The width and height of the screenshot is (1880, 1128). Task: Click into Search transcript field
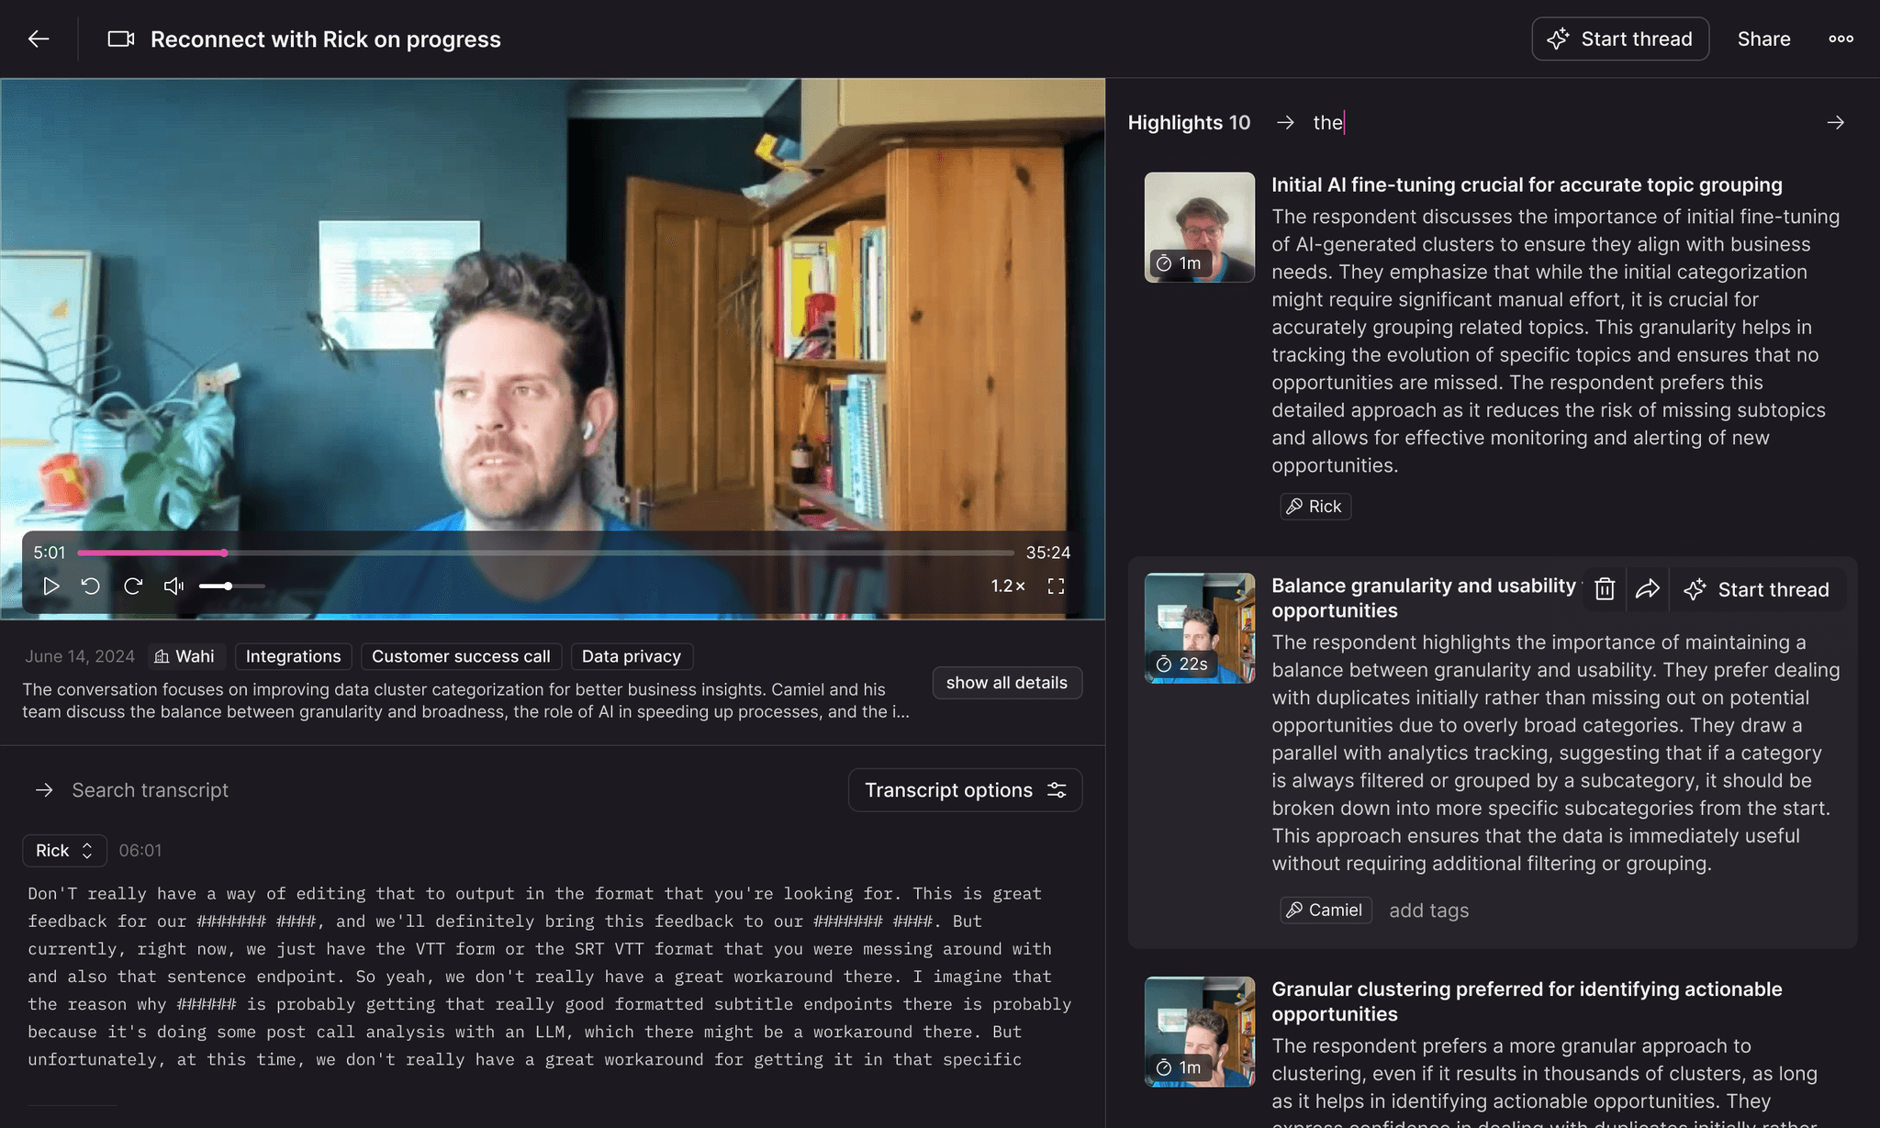click(151, 790)
